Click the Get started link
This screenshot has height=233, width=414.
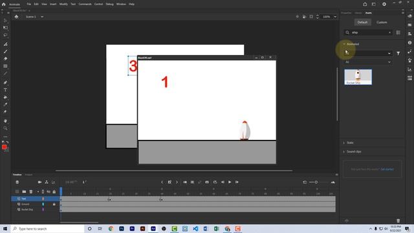tap(387, 170)
